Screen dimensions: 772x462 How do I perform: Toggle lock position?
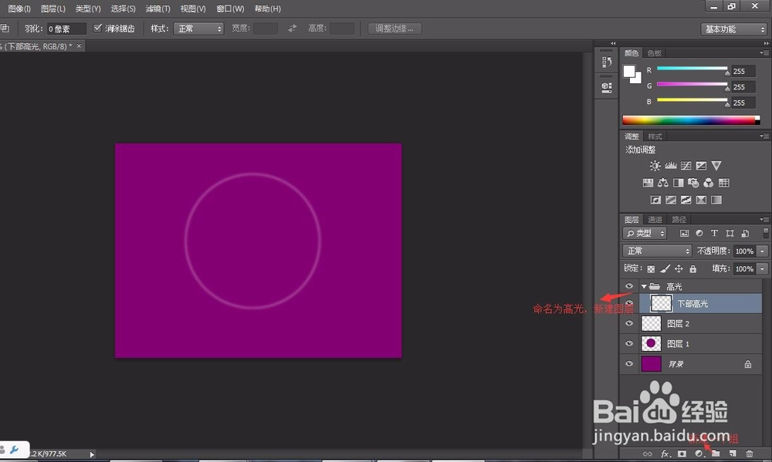[679, 268]
